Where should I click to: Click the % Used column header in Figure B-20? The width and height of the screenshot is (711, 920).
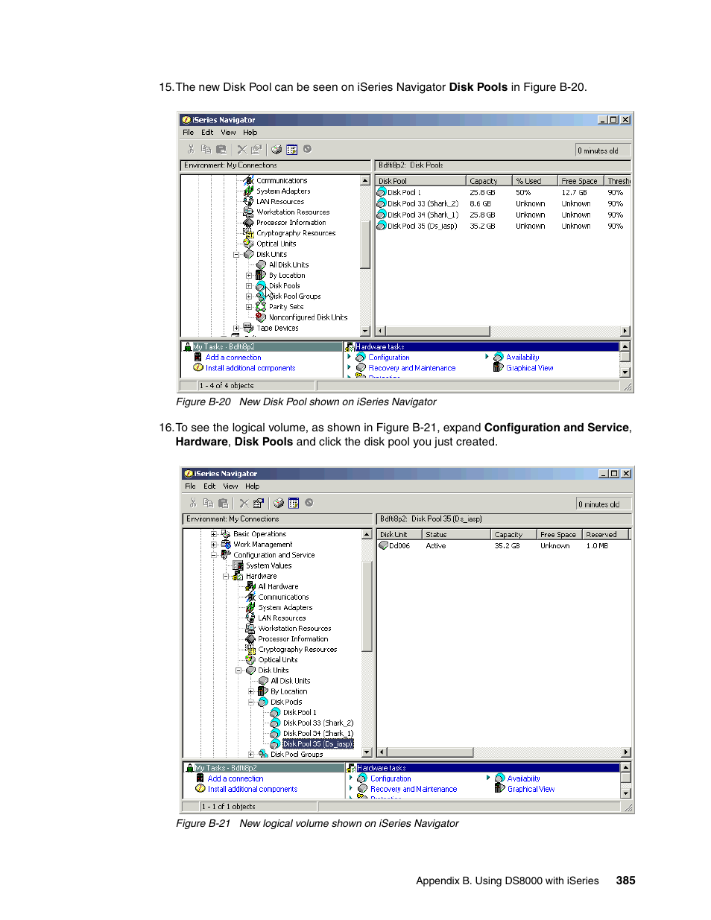(534, 181)
